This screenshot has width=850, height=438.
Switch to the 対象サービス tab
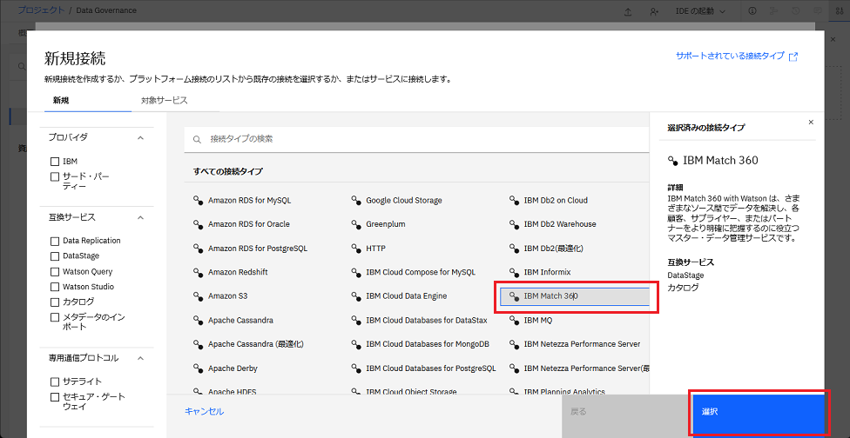pos(176,101)
